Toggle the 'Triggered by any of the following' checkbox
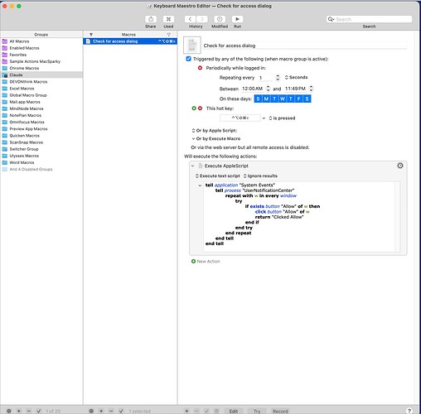421x414 pixels. (188, 59)
